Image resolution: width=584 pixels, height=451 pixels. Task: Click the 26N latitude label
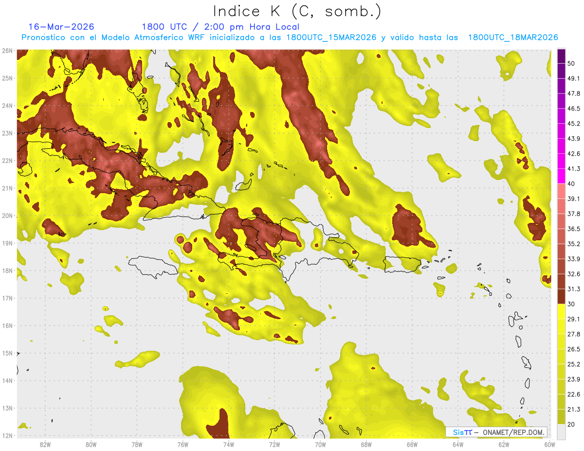[7, 51]
